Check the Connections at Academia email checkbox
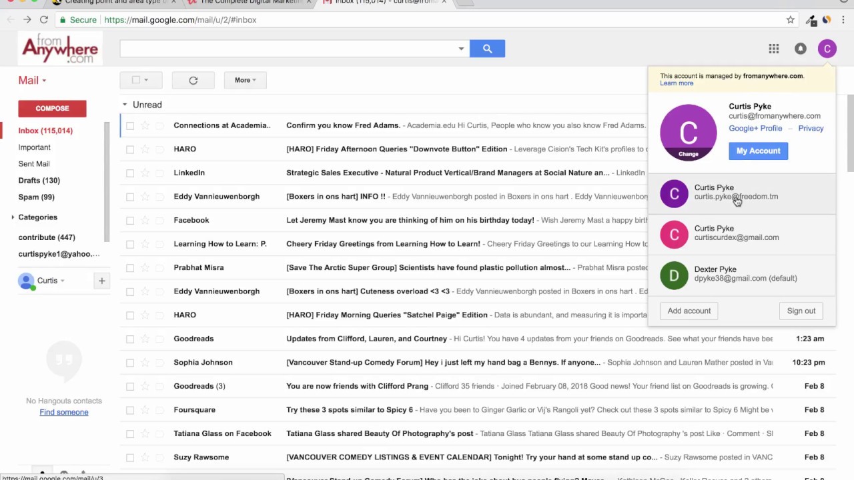 (x=130, y=125)
